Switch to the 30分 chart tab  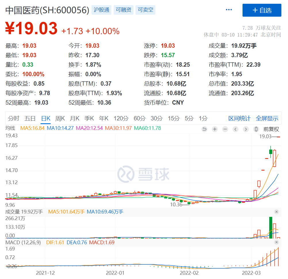click(x=157, y=118)
